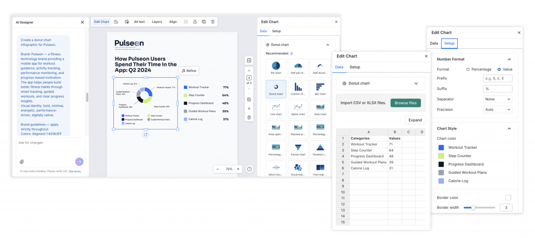Select the Half pie chart type
Viewport: 535px width, 238px height.
click(x=298, y=68)
